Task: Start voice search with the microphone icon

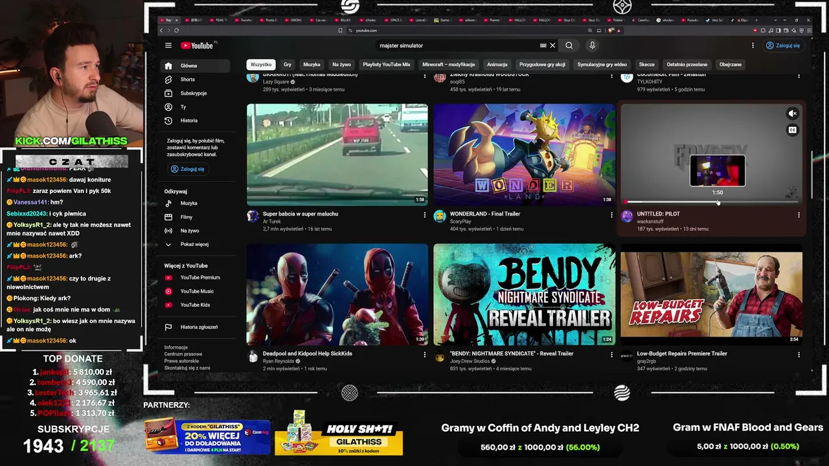Action: coord(592,45)
